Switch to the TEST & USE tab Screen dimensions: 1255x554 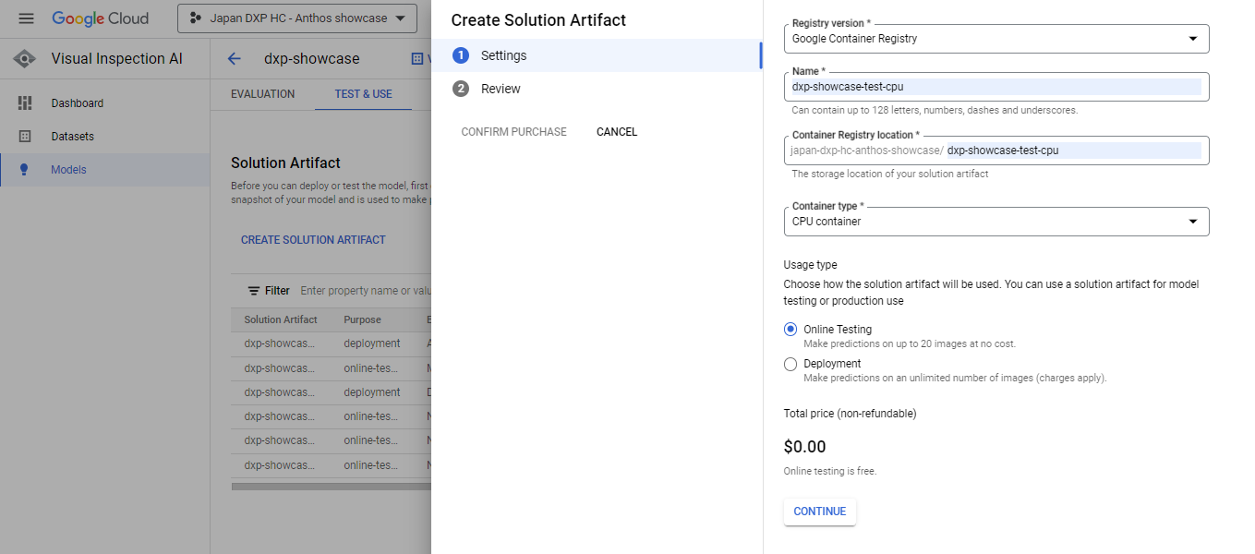[x=364, y=94]
